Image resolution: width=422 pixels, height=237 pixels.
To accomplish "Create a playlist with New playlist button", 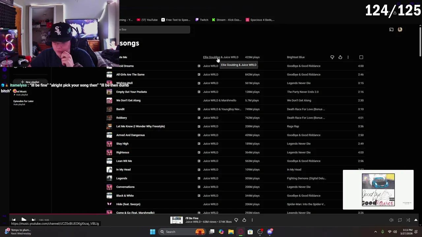I will pyautogui.click(x=30, y=82).
